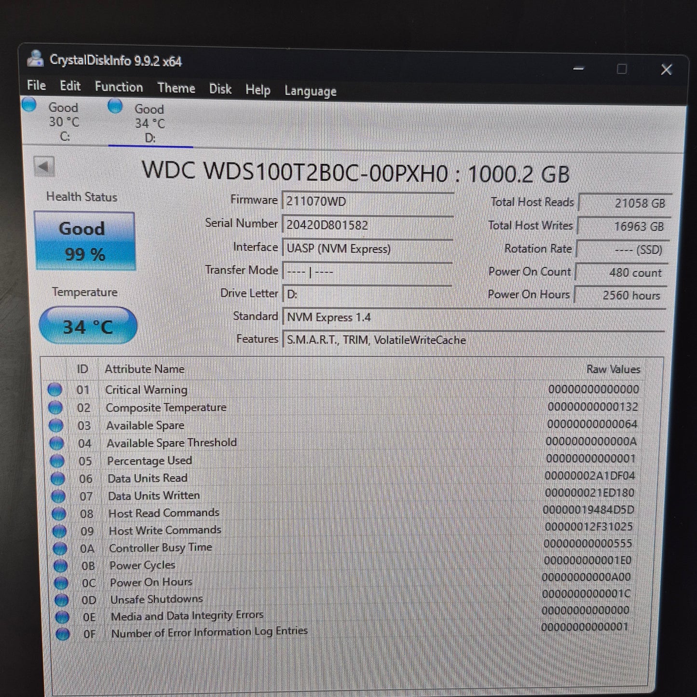Viewport: 697px width, 697px height.
Task: Click the Interface field UASP (NVM Express)
Action: click(368, 248)
